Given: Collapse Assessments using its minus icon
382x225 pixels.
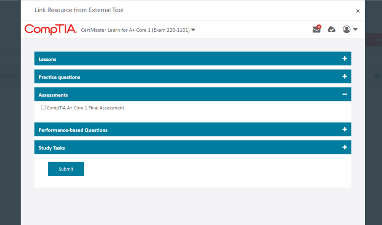Looking at the screenshot, I should point(345,94).
